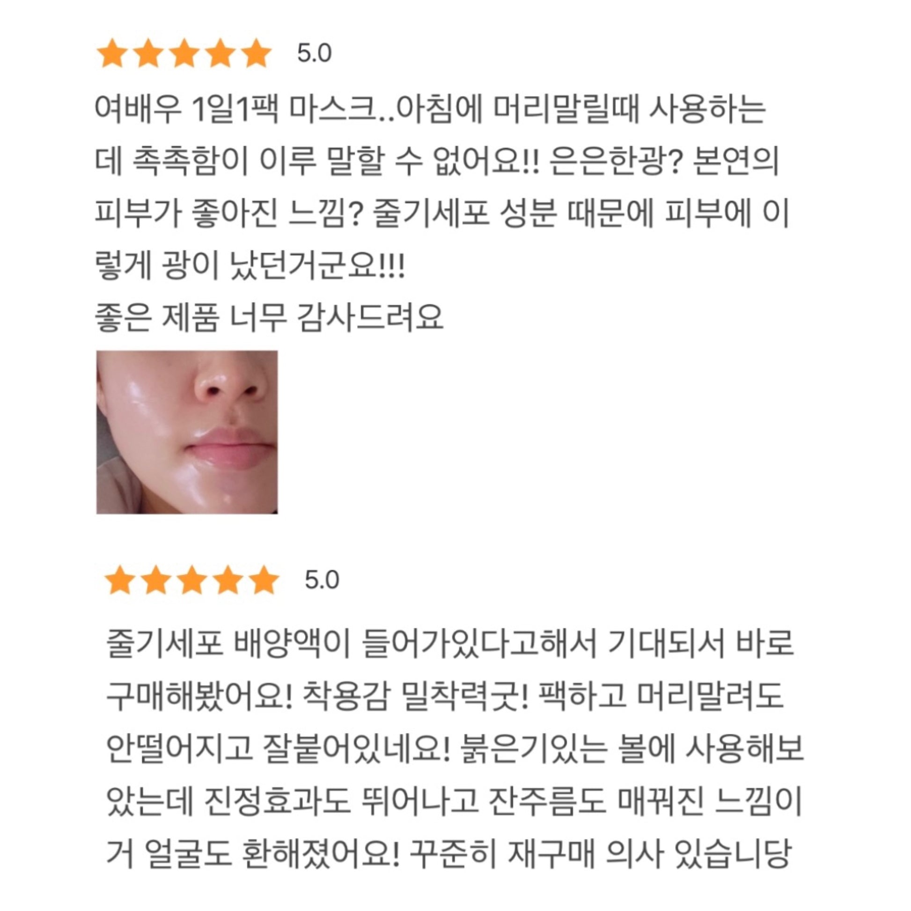Click the 5.0 score of the top review
This screenshot has height=911, width=911.
tap(315, 53)
